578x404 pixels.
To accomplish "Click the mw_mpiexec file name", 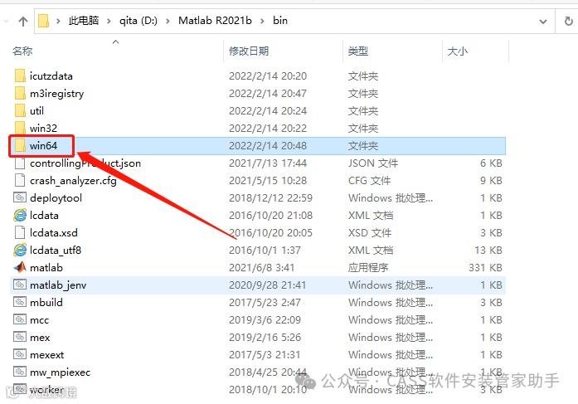I will (60, 372).
